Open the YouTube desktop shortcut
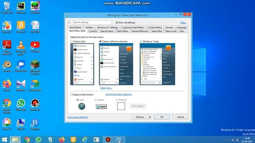Viewport: 255px width, 143px height. pyautogui.click(x=35, y=47)
